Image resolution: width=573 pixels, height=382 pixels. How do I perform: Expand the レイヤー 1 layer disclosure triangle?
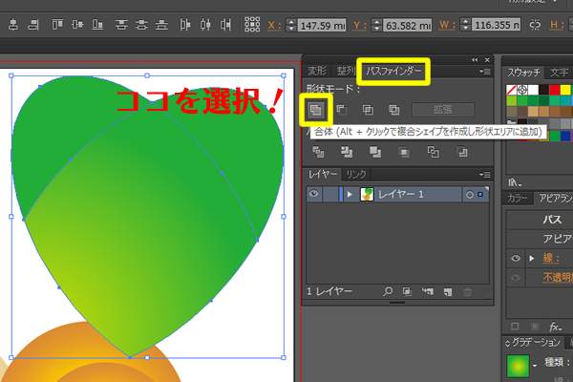click(350, 195)
